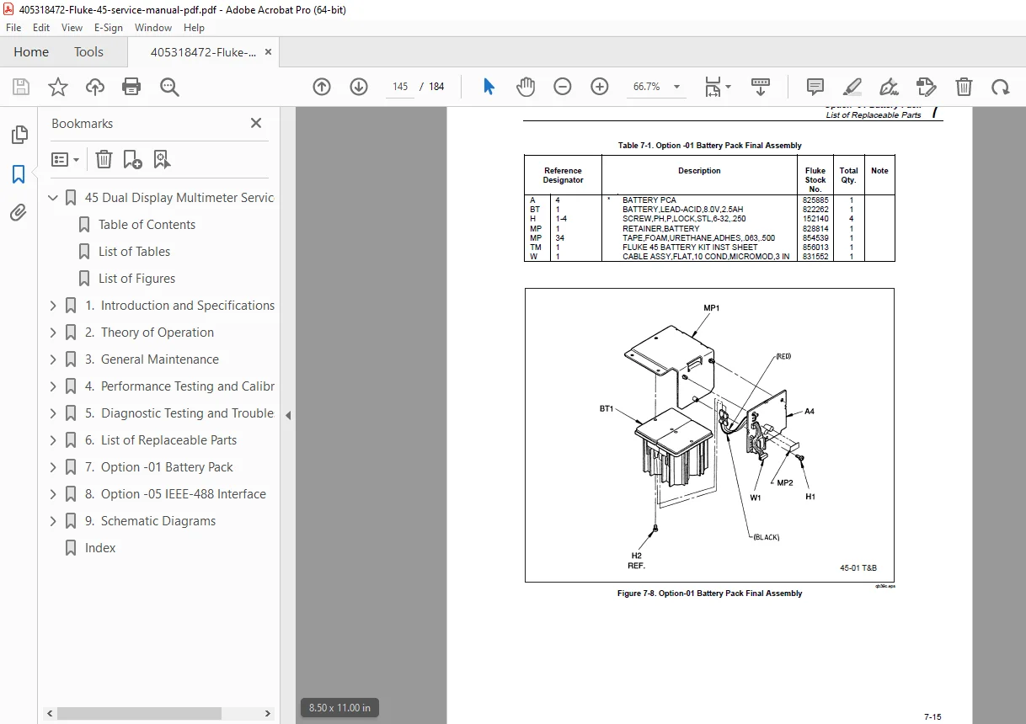Add new bookmark icon in Bookmarks panel

click(x=132, y=159)
